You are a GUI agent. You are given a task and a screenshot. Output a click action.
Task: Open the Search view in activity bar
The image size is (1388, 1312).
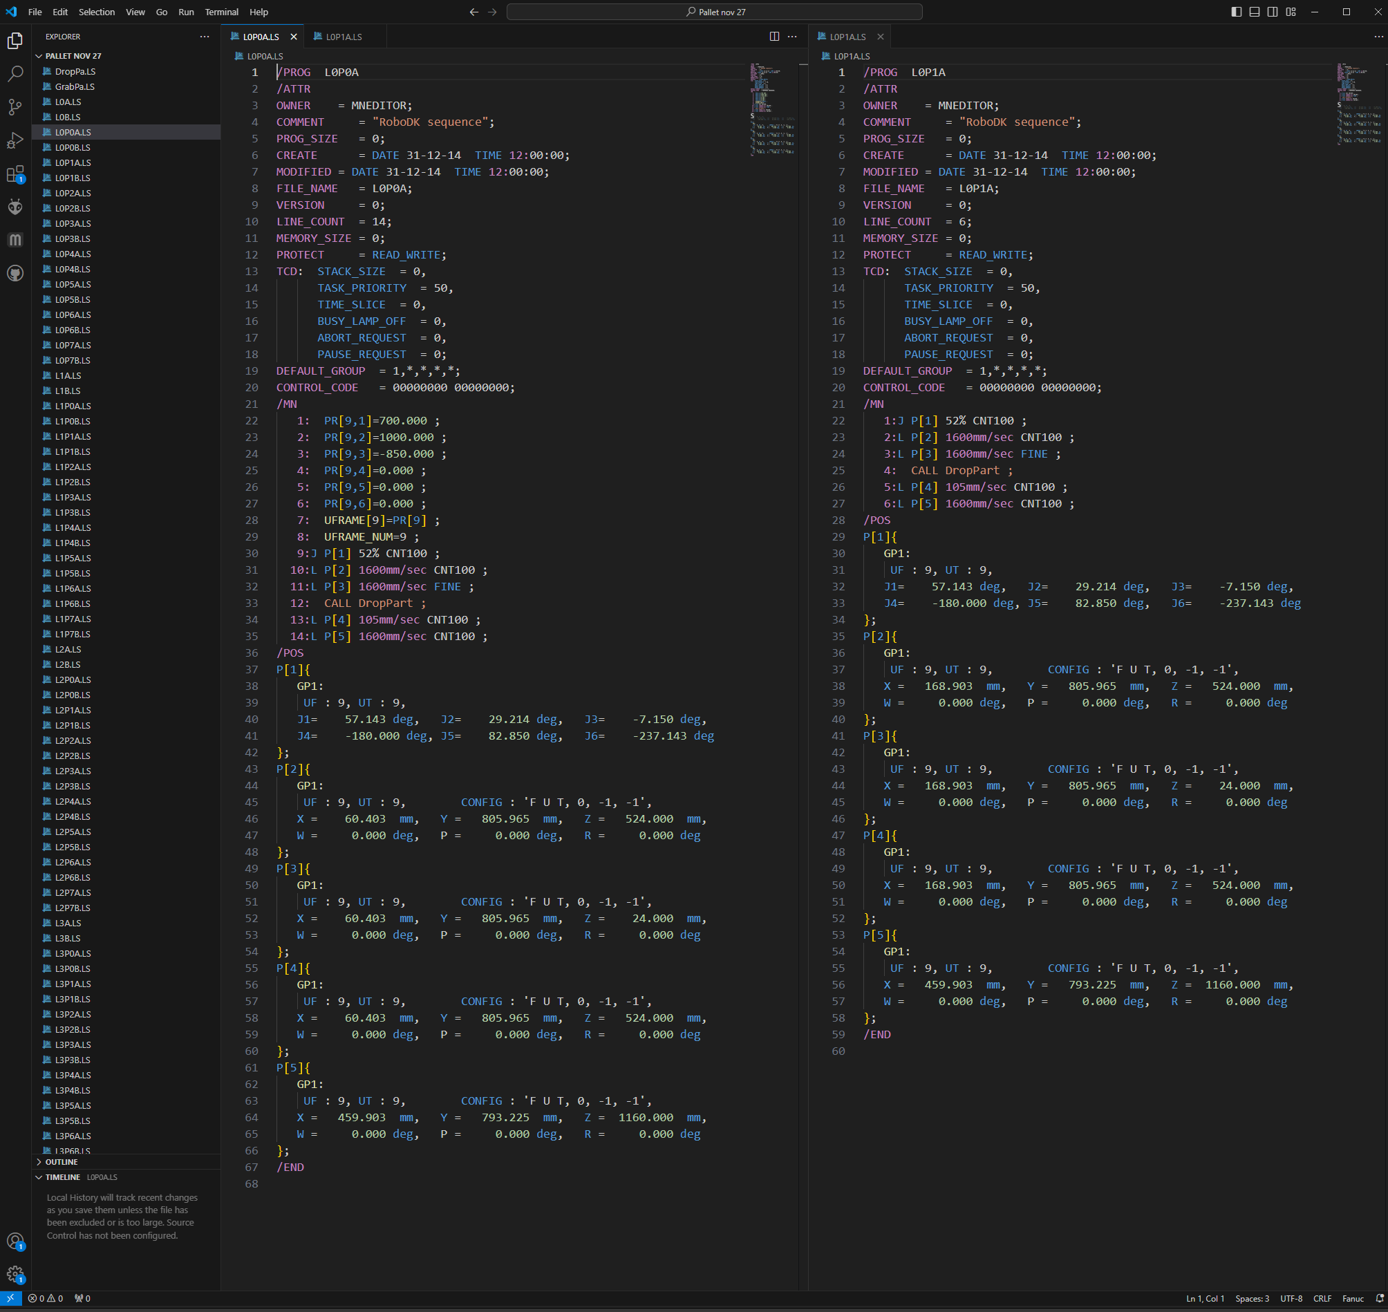click(15, 73)
